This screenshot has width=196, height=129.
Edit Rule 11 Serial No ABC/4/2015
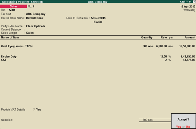tap(98, 18)
